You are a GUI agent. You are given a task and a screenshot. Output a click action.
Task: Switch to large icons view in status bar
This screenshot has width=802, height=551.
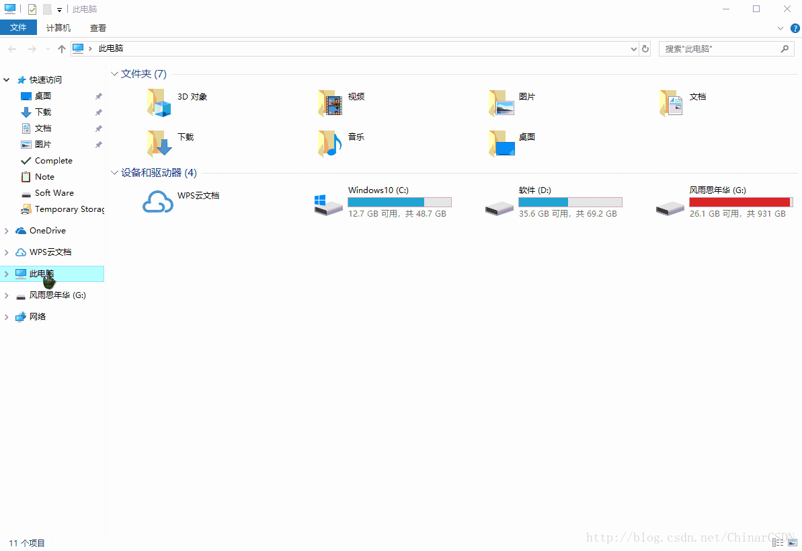793,542
